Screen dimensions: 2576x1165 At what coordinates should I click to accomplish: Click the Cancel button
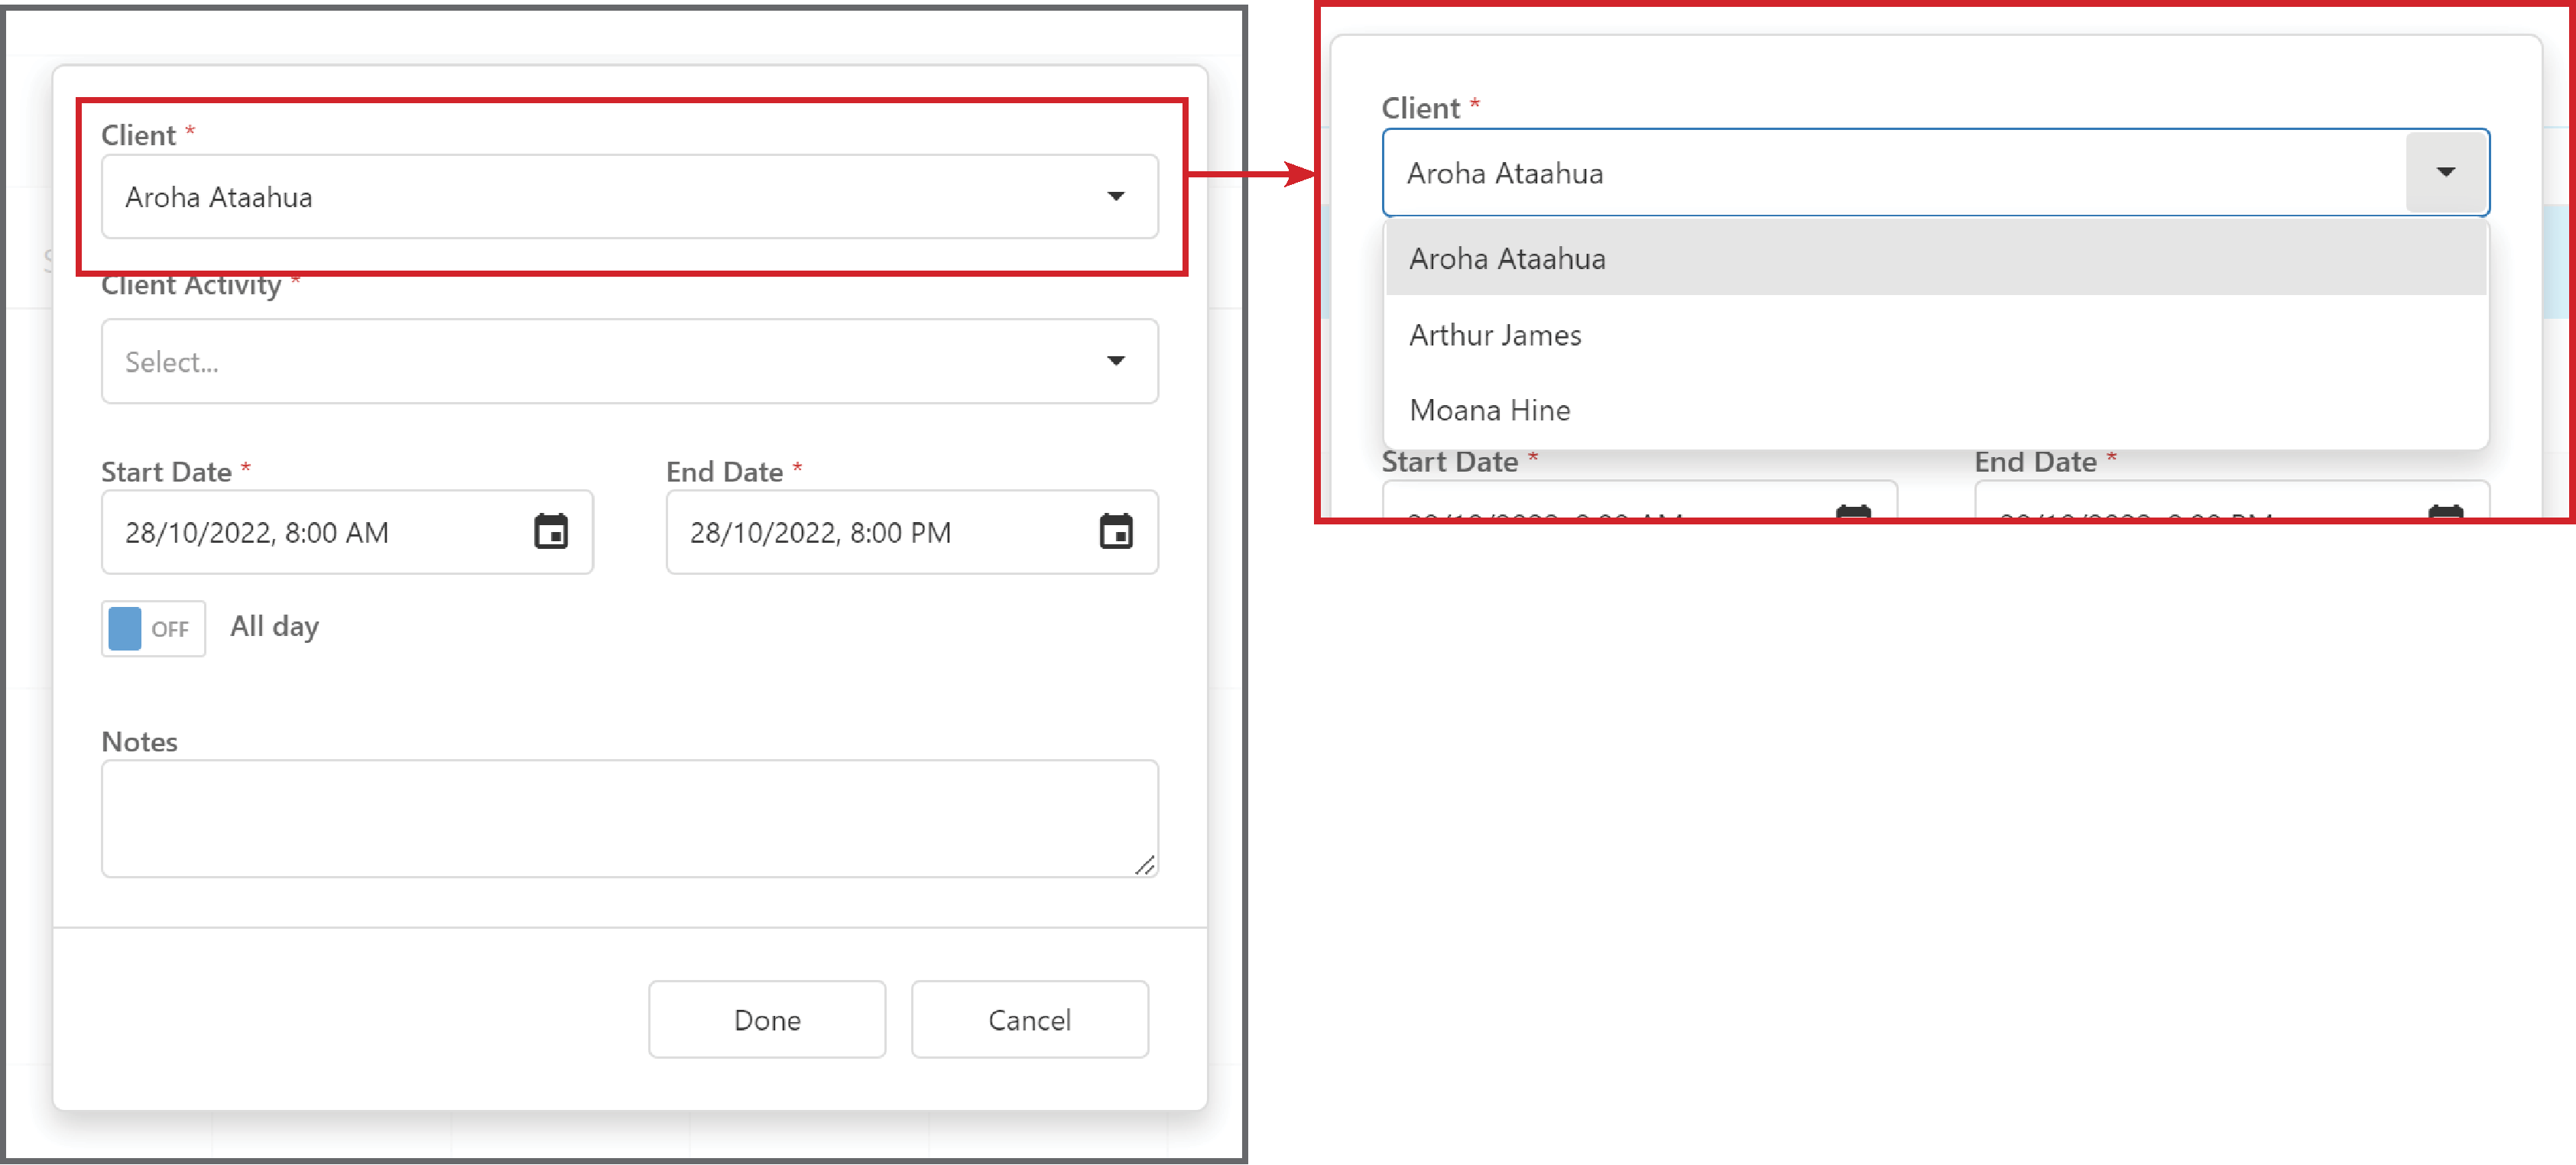click(x=1030, y=1019)
